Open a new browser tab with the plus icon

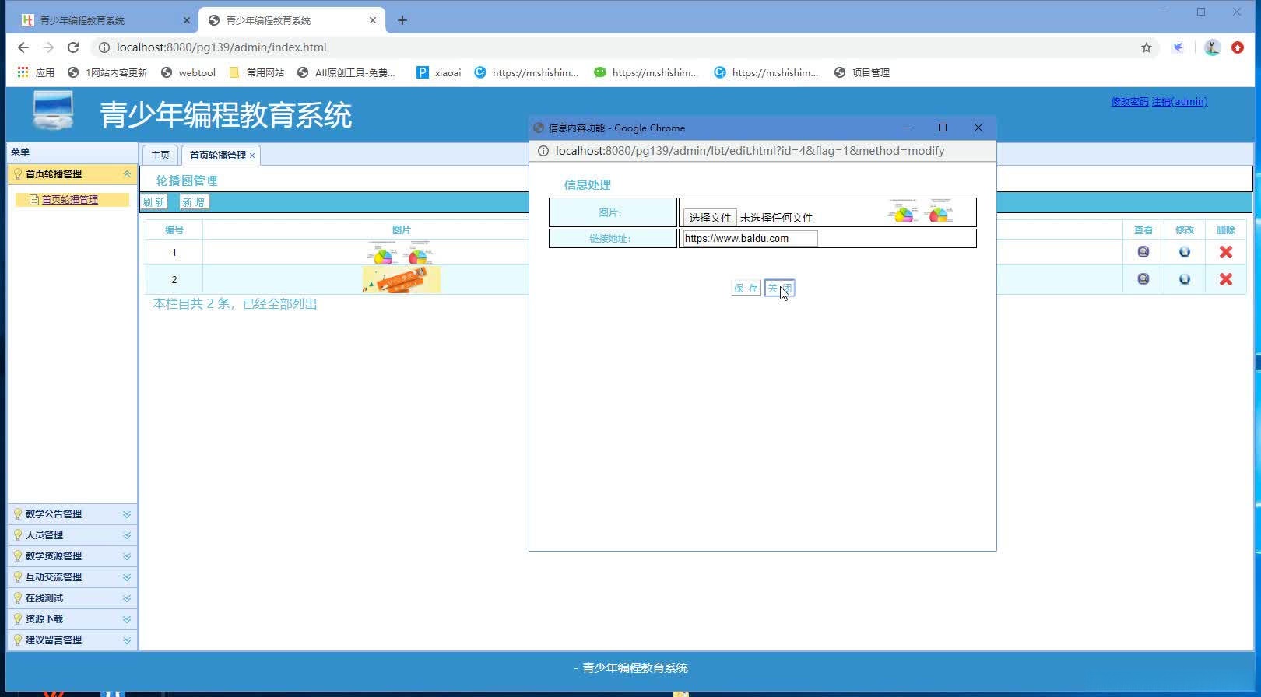[402, 20]
